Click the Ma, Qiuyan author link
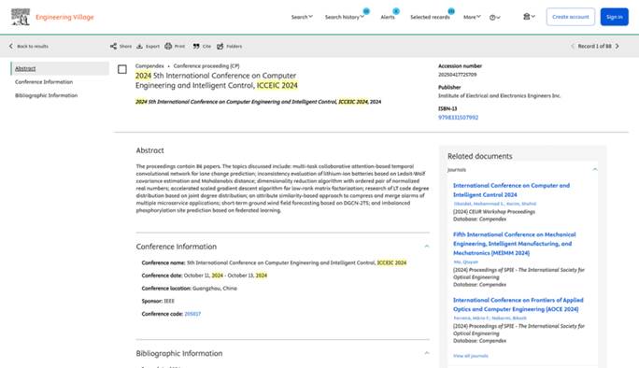This screenshot has height=368, width=639. pyautogui.click(x=466, y=262)
